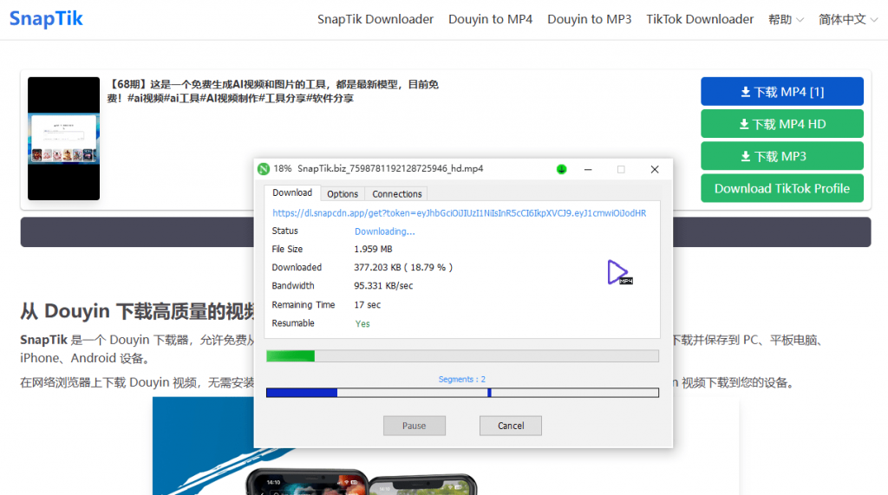Click the green download progress bar
This screenshot has height=495, width=888.
[462, 355]
